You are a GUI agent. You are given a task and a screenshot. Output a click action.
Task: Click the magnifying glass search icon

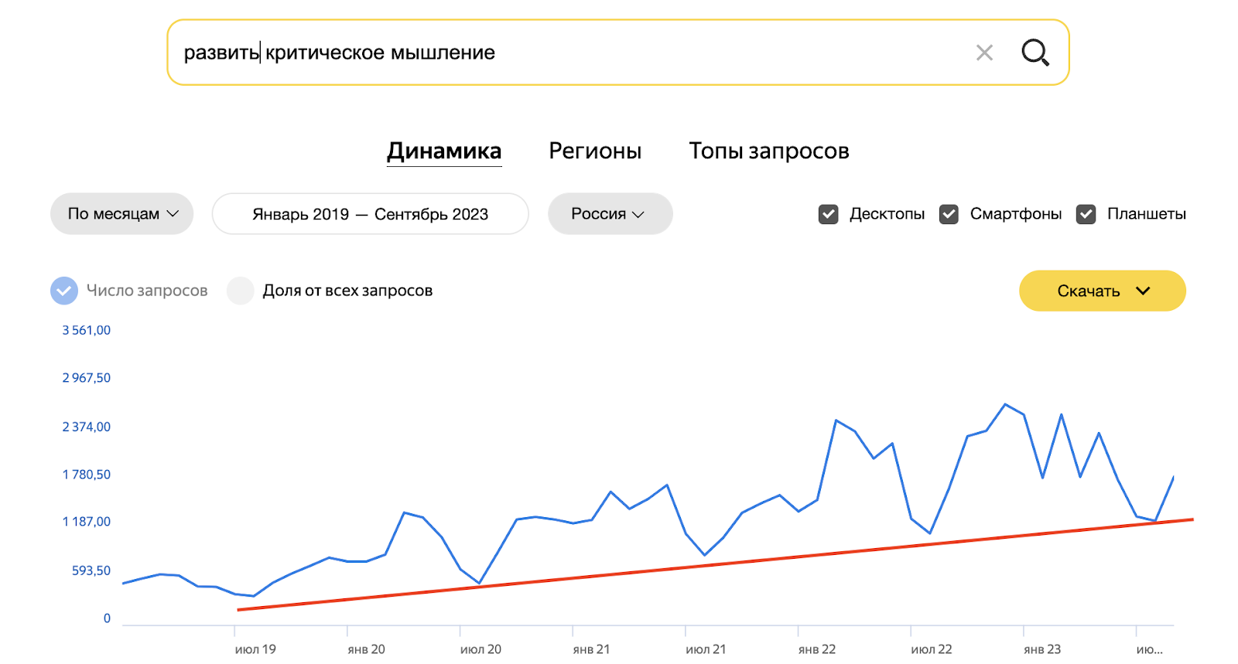coord(1035,53)
